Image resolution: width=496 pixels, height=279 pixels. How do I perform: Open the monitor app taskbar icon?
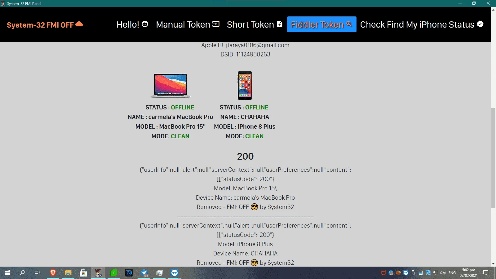(159, 273)
